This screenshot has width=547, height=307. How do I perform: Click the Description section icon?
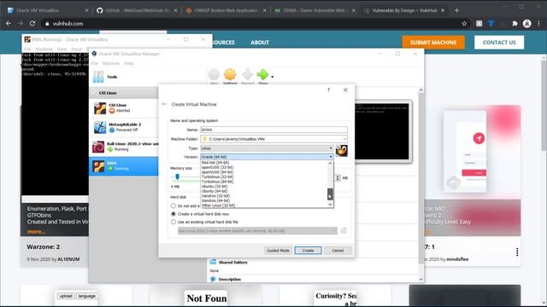pos(213,279)
